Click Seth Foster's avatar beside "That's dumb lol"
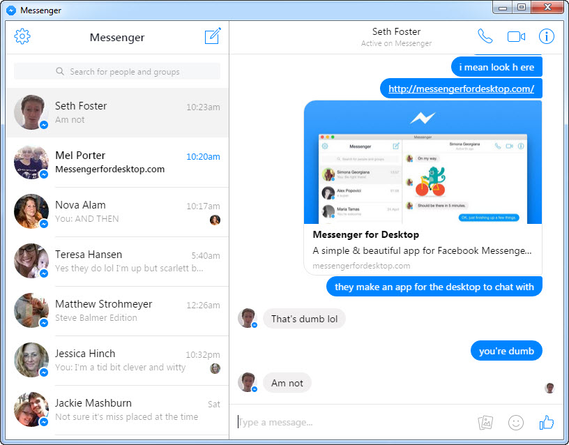The width and height of the screenshot is (569, 445). click(247, 319)
